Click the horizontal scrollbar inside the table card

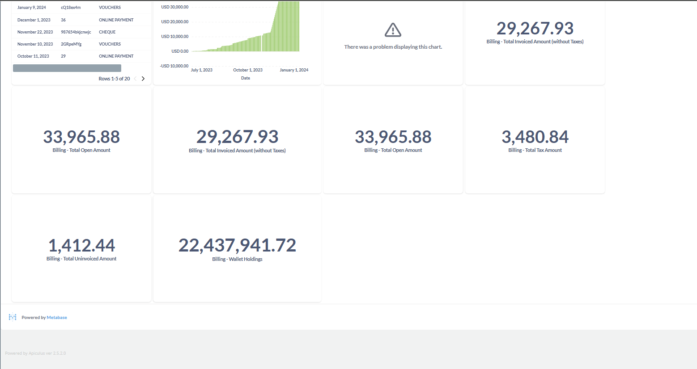coord(67,67)
